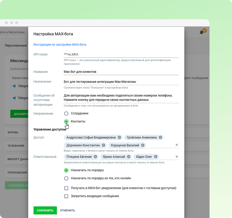Click Коршунов Василий chip name
This screenshot has width=232, height=218.
coord(125,145)
